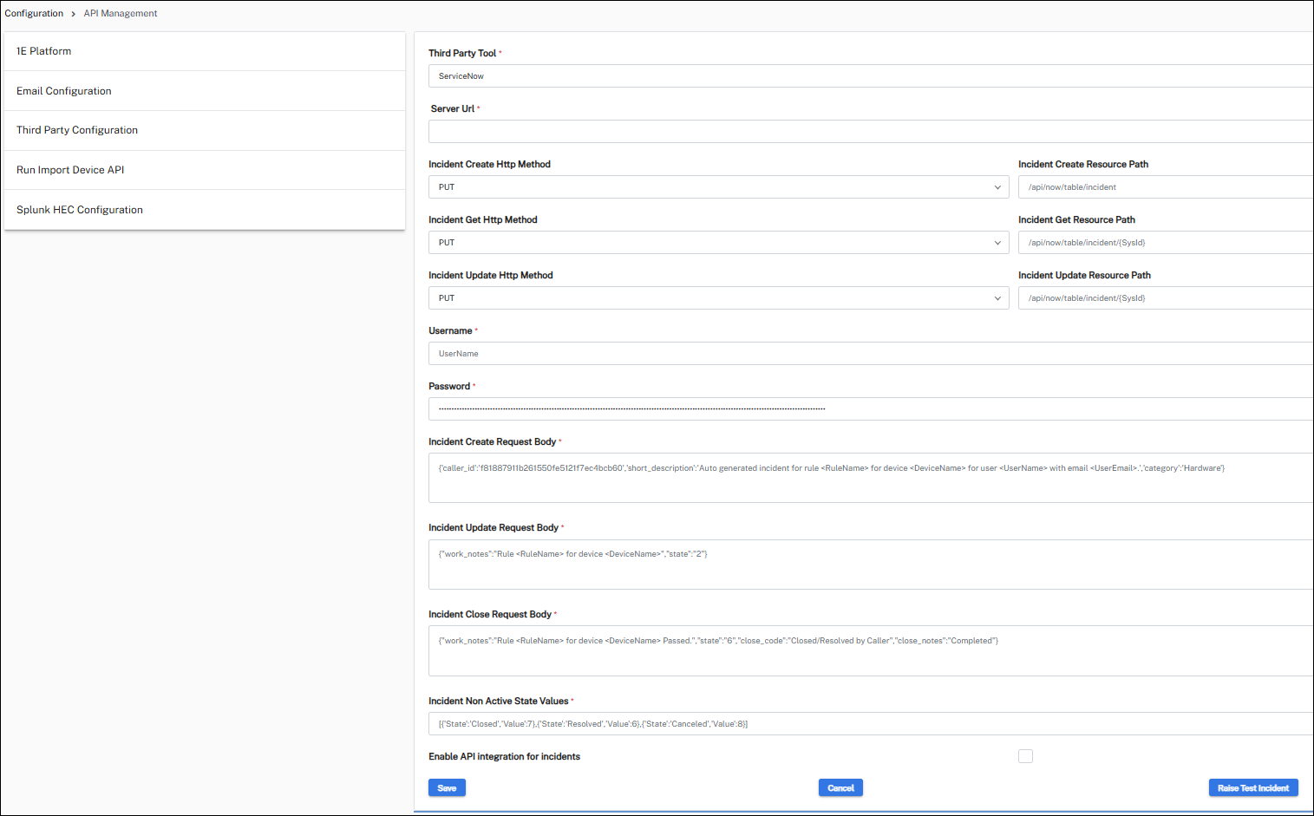Open Splunk HEC Configuration
Image resolution: width=1314 pixels, height=816 pixels.
pos(80,210)
